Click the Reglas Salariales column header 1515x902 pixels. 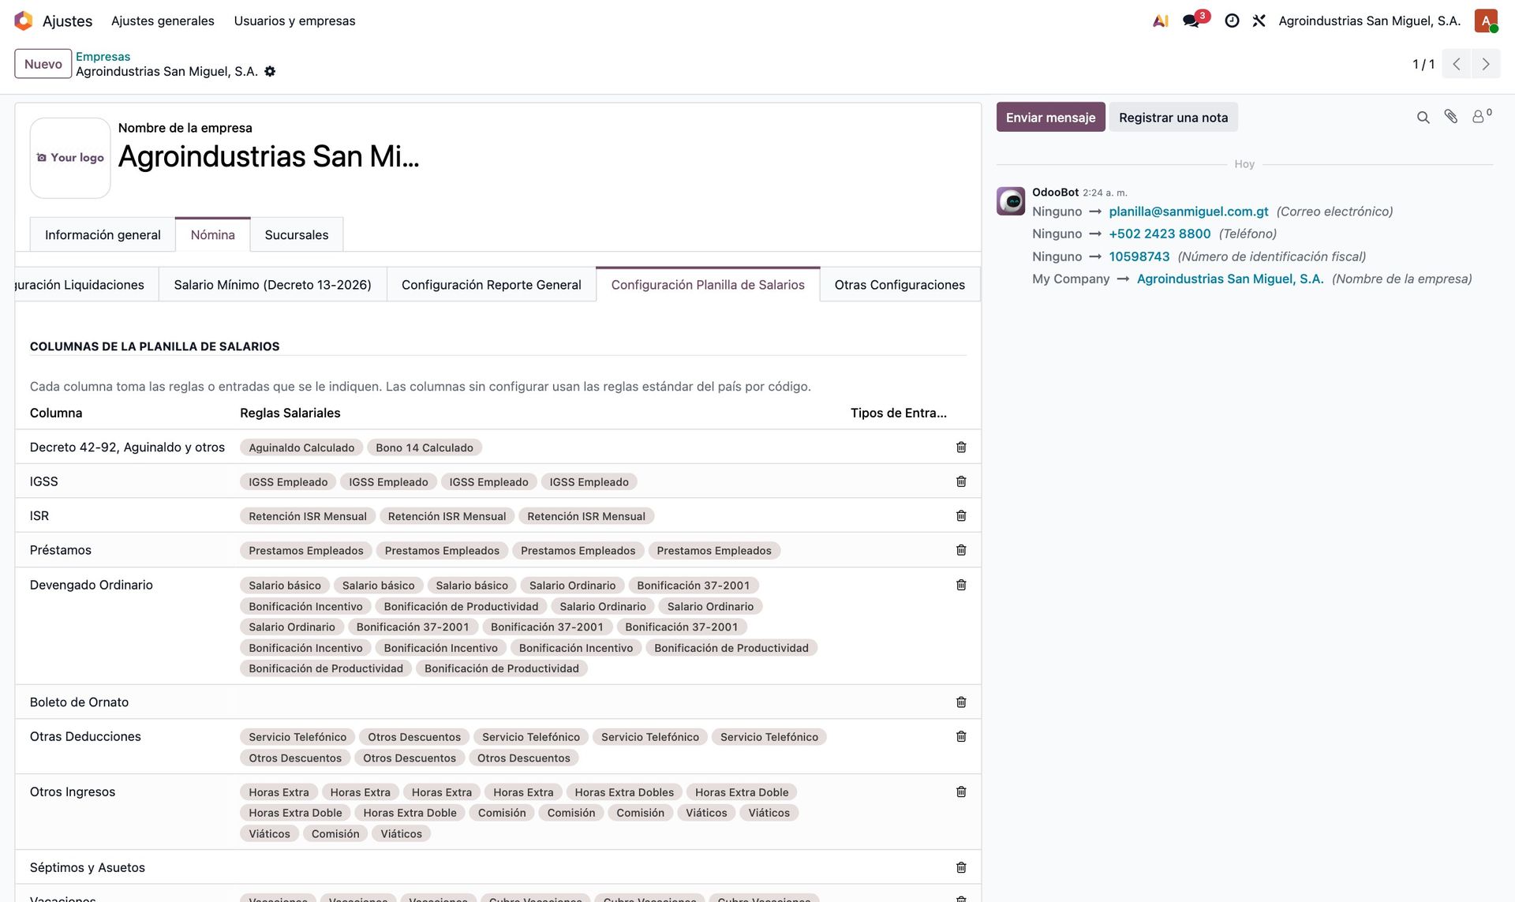(x=290, y=413)
